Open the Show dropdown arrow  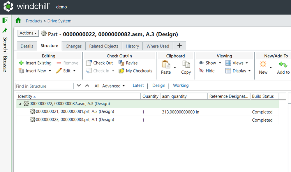[x=220, y=63]
